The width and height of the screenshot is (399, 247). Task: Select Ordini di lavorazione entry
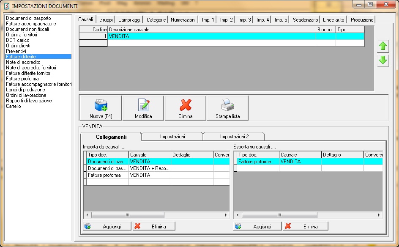tap(38, 95)
